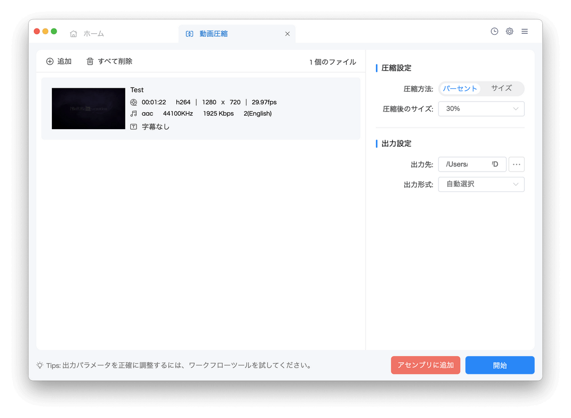Viewport: 571px width, 418px height.
Task: Click the trash icon for すべて削除
Action: click(x=90, y=62)
